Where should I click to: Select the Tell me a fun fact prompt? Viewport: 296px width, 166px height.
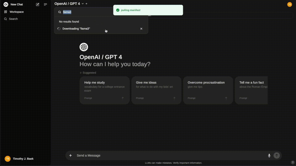tap(251, 90)
